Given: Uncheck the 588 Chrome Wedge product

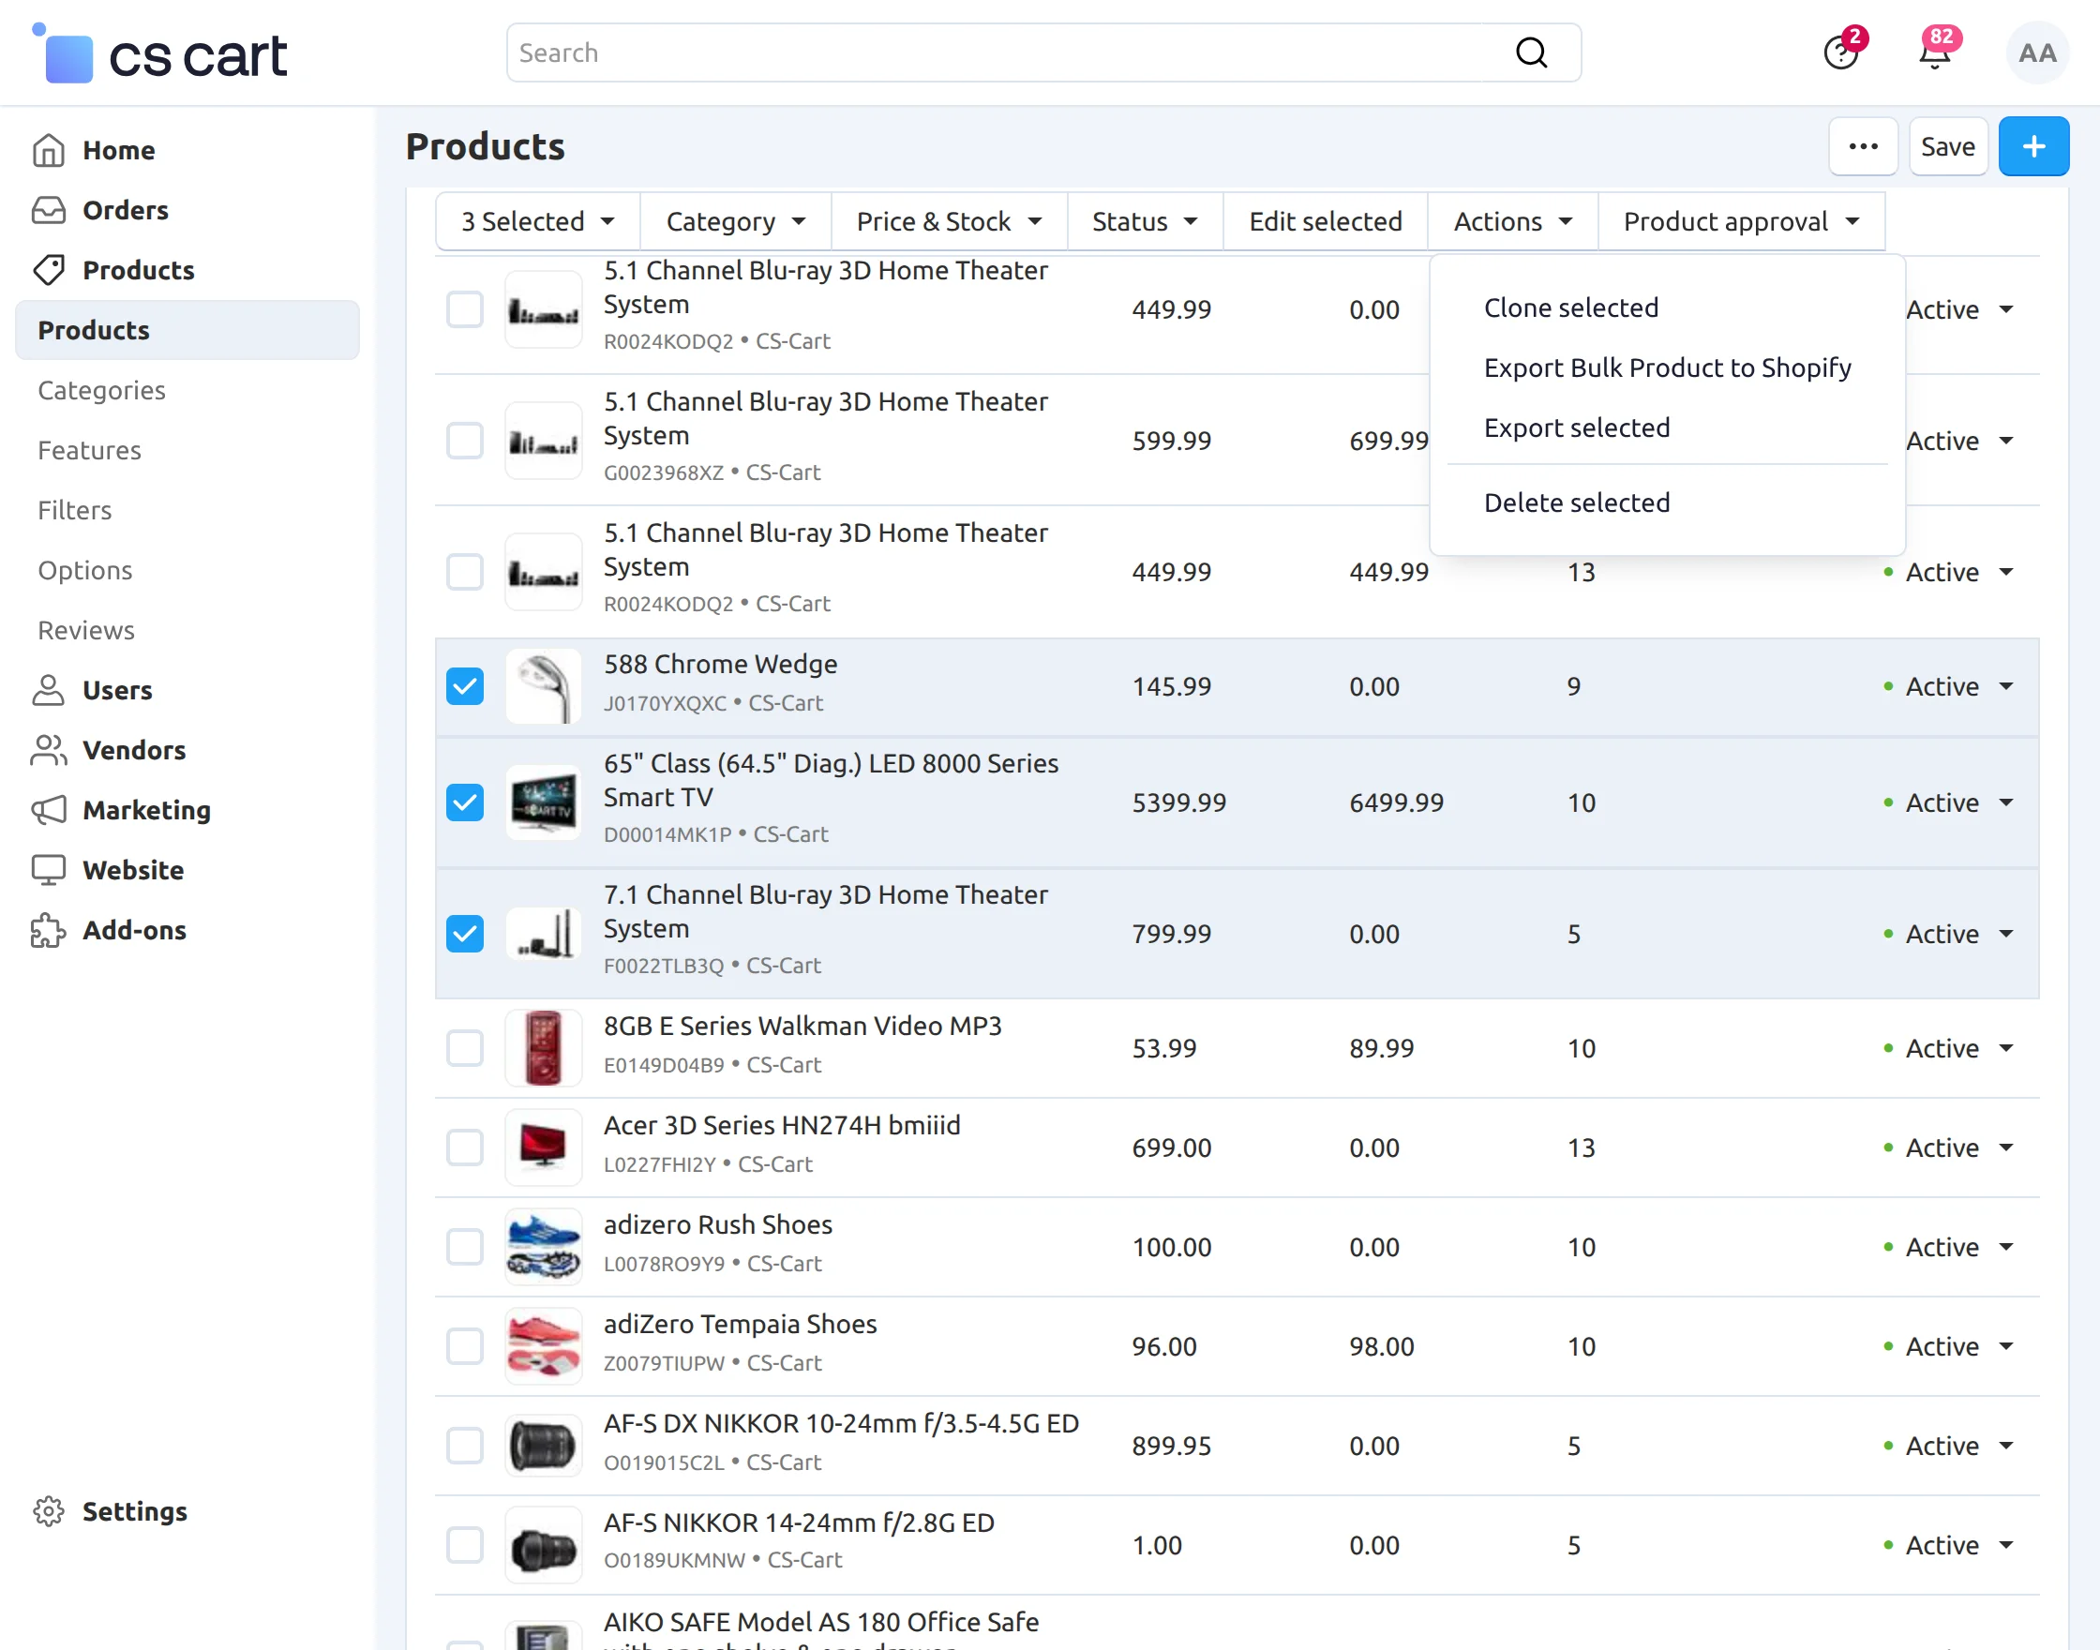Looking at the screenshot, I should (465, 686).
